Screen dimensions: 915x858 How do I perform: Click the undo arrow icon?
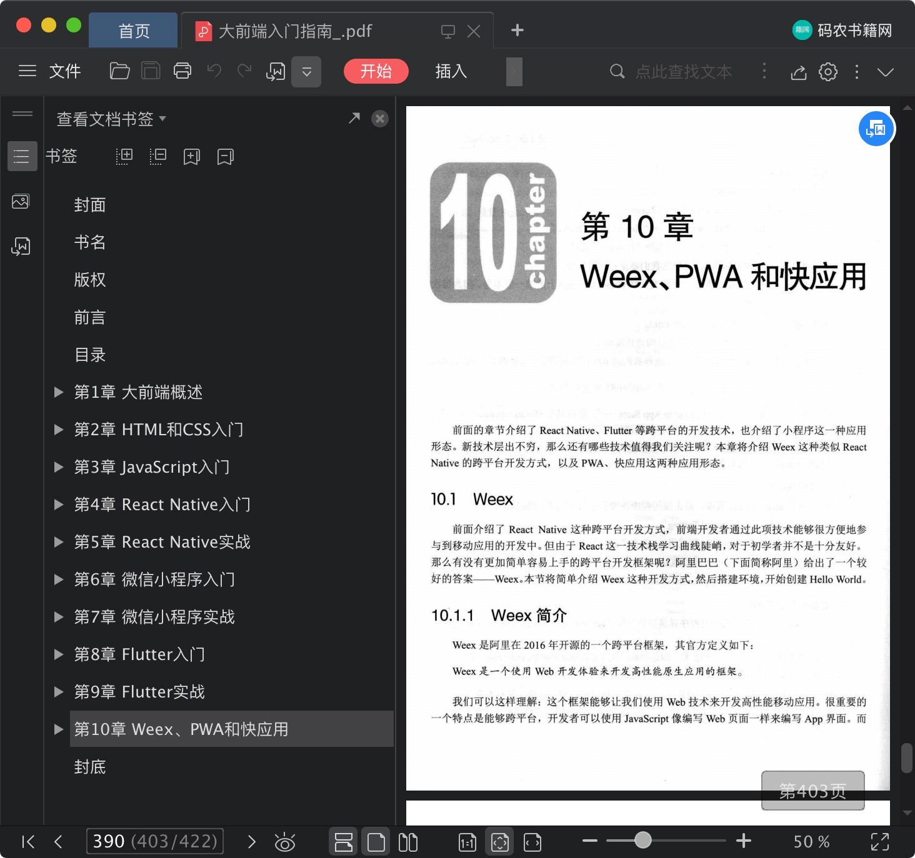[x=214, y=71]
